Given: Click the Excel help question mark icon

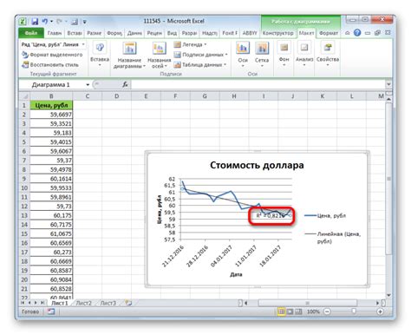Looking at the screenshot, I should tap(357, 33).
